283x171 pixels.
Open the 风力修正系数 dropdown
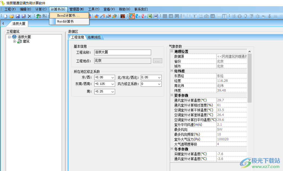point(159,84)
